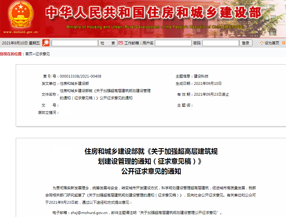Click the orange RSS feed icon
The image size is (286, 217).
[x=284, y=43]
